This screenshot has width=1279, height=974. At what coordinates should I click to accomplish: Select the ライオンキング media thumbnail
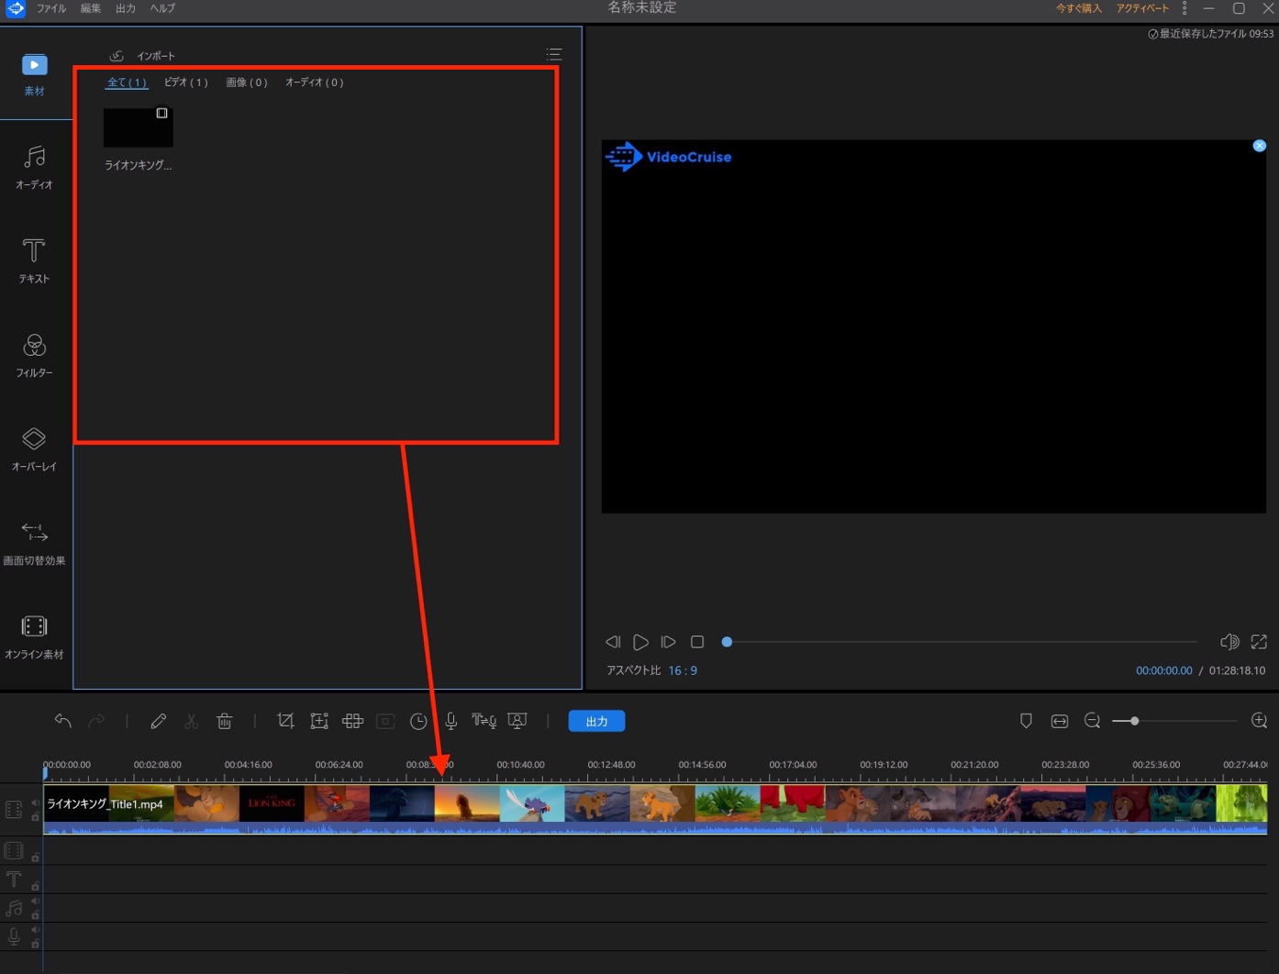coord(139,127)
